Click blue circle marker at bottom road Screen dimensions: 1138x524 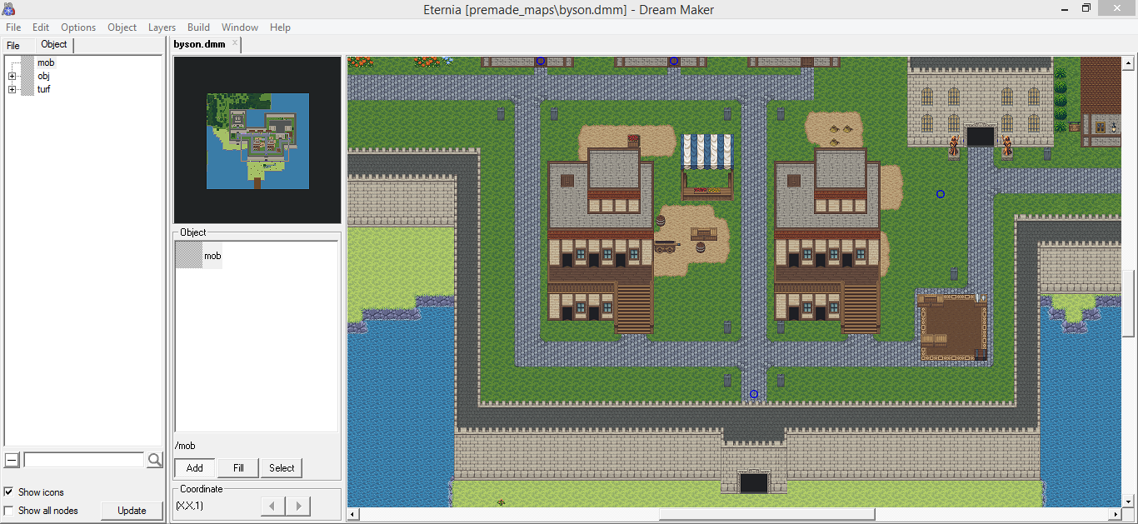pyautogui.click(x=754, y=394)
